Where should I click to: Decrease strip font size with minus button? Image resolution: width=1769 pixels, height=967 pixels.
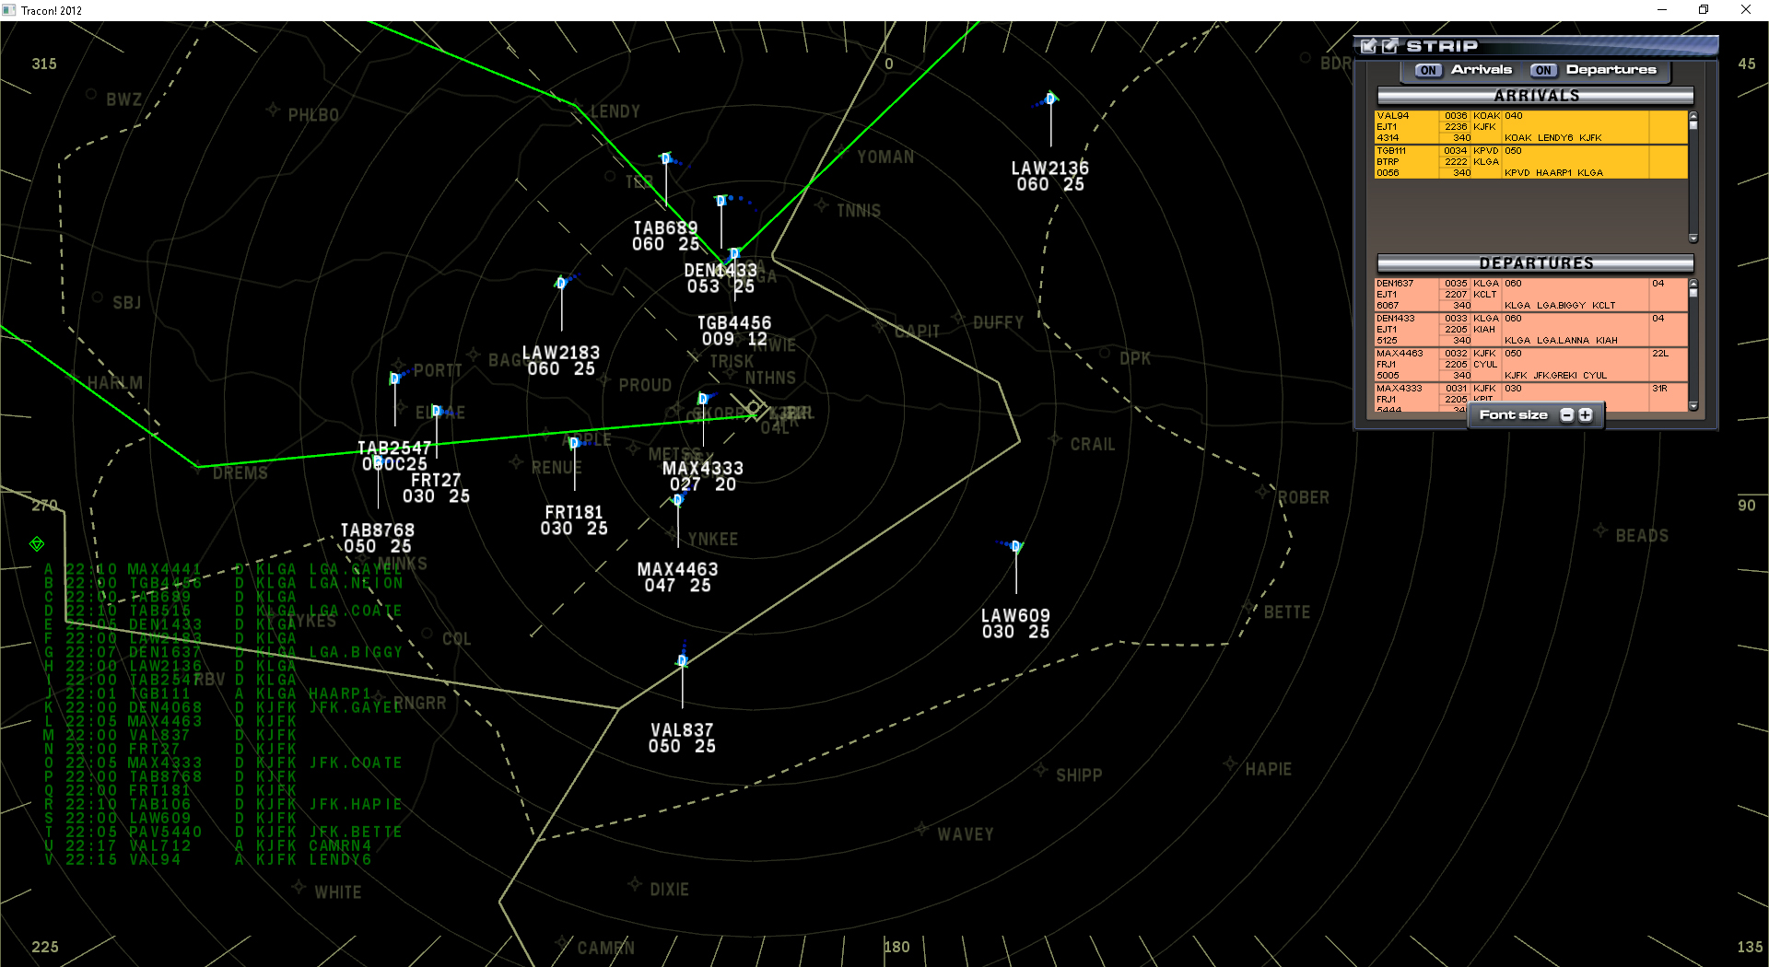(x=1566, y=415)
